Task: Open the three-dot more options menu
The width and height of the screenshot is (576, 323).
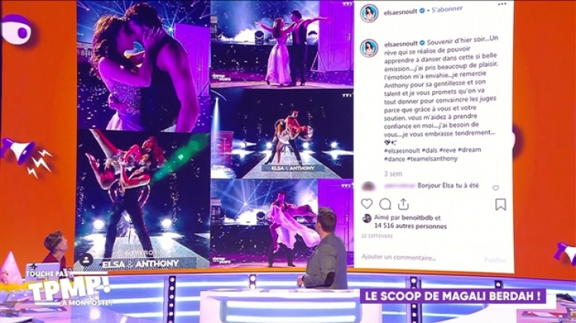Action: tap(502, 4)
